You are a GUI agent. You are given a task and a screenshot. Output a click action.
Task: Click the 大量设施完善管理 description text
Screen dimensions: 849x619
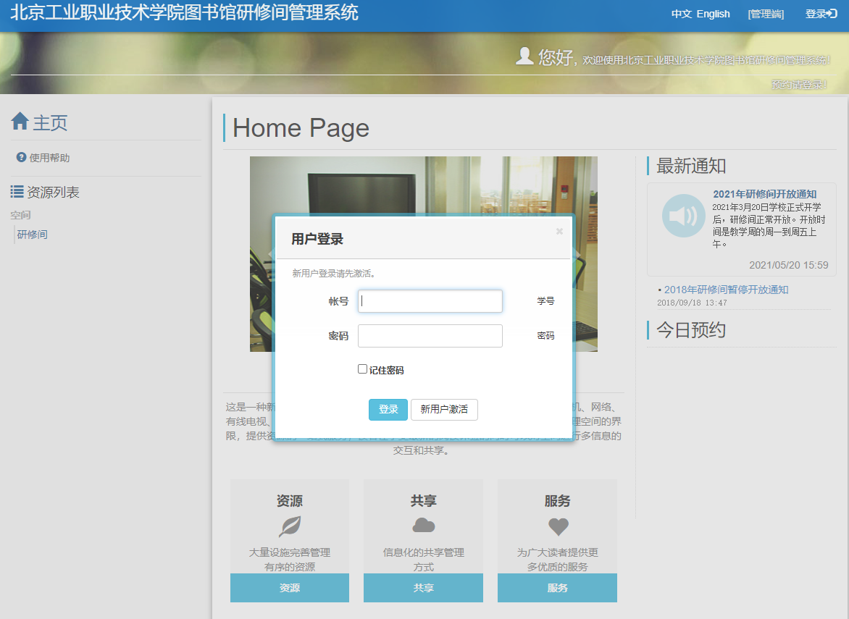click(x=290, y=552)
